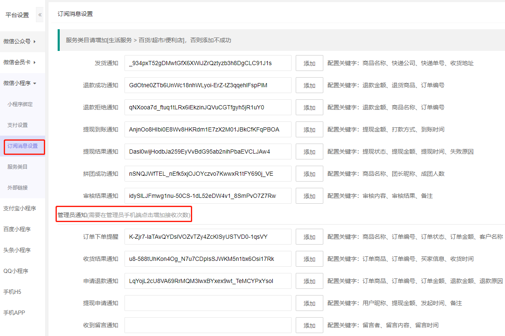
Task: Click the empty 提现申请通知 input field
Action: point(208,303)
